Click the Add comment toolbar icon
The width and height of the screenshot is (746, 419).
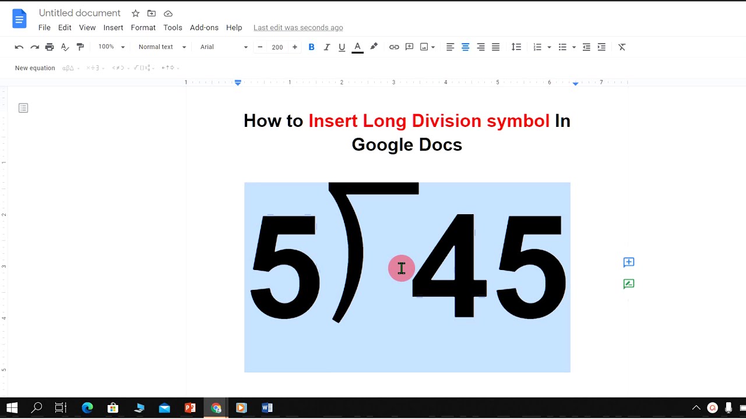409,47
